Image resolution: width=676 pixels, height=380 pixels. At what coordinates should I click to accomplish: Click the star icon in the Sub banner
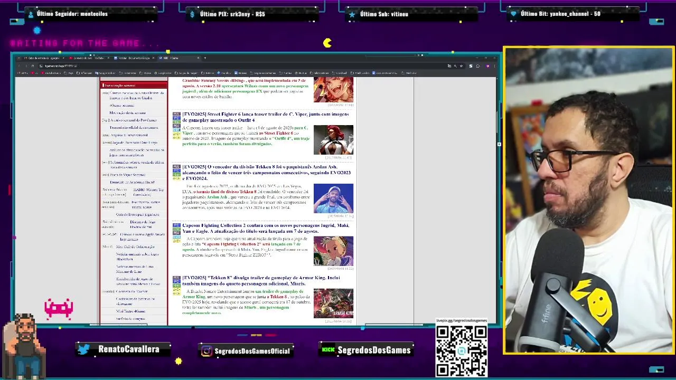[x=352, y=14]
